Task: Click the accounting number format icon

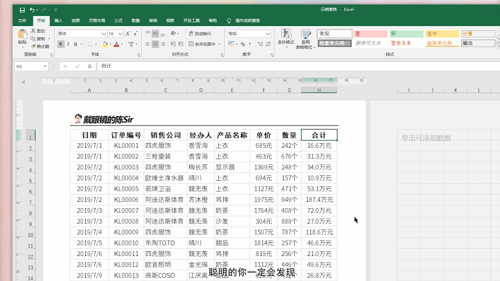Action: [231, 44]
